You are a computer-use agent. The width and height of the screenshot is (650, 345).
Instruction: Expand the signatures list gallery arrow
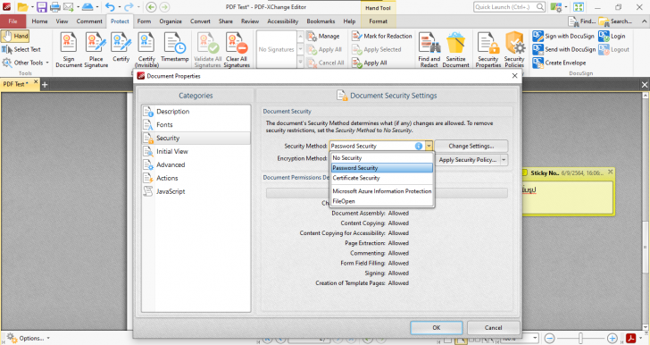point(301,63)
